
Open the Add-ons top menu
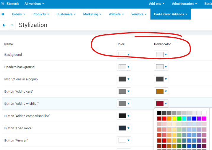tap(157, 4)
